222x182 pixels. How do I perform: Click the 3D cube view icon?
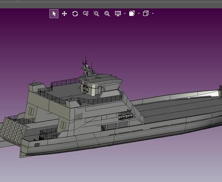point(146,14)
